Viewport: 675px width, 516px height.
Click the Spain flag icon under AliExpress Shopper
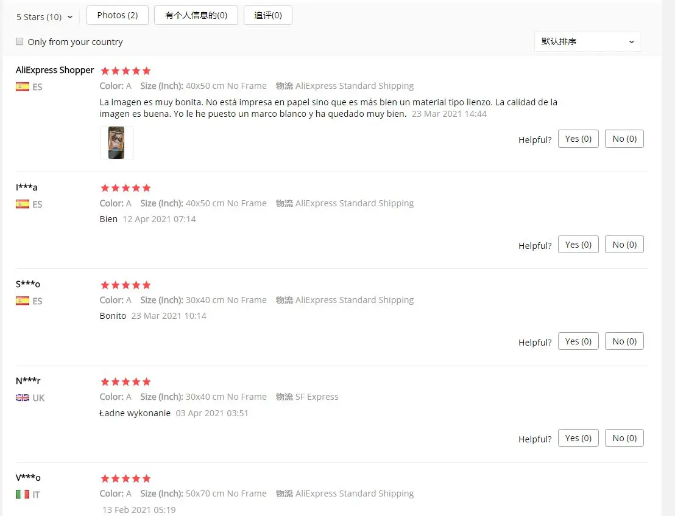pos(23,87)
